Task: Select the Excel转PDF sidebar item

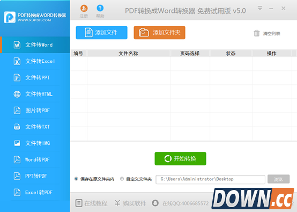Action: tap(35, 192)
